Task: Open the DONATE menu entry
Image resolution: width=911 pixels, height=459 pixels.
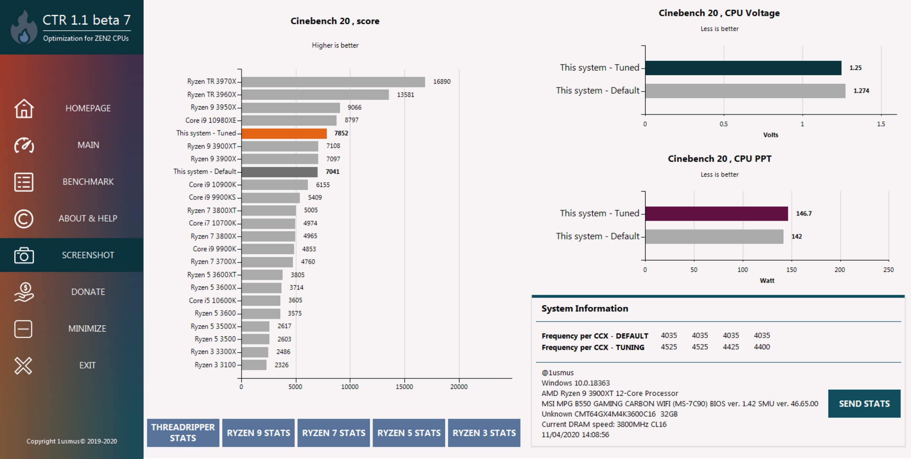Action: tap(88, 292)
